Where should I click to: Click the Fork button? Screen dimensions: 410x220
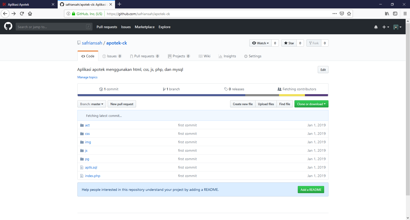(314, 43)
